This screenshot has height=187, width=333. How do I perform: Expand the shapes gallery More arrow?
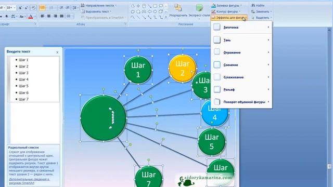coord(166,18)
